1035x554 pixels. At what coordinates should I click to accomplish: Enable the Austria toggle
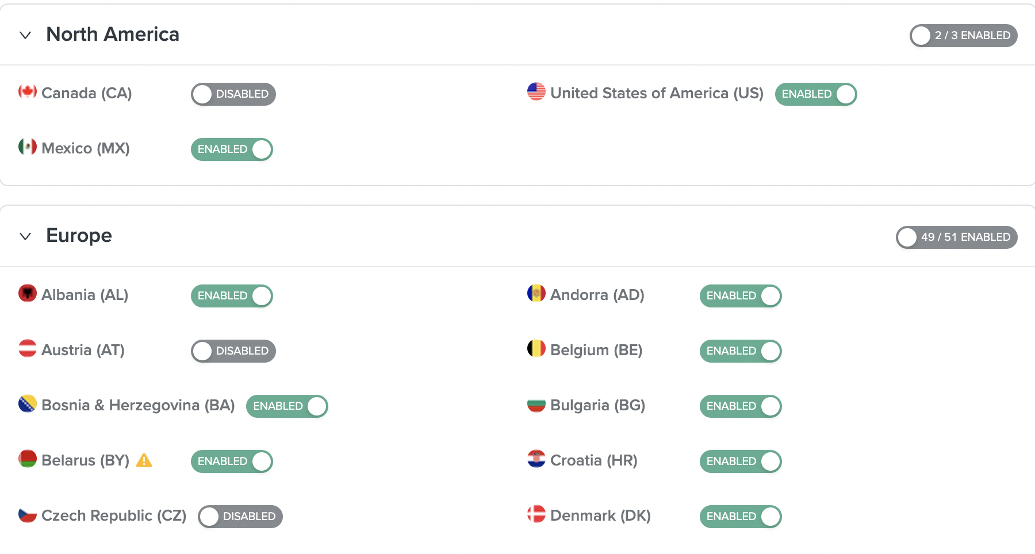point(233,351)
